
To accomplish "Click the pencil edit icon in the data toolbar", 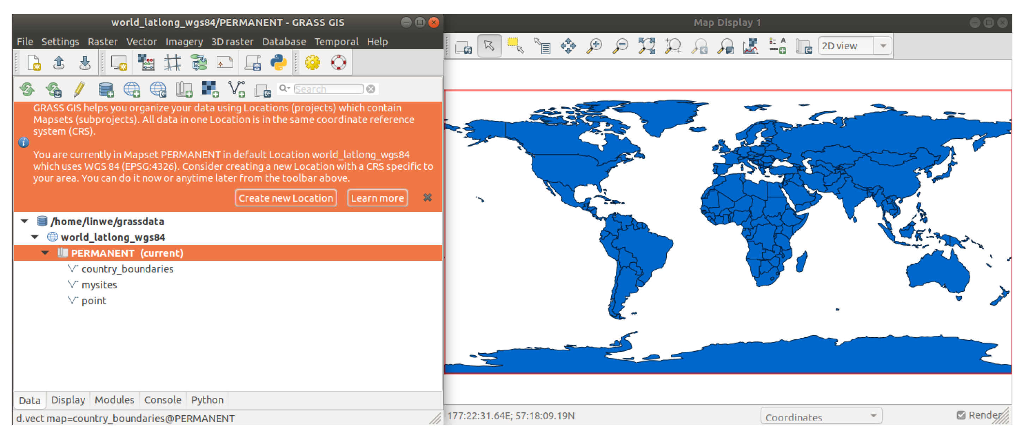I will coord(79,89).
